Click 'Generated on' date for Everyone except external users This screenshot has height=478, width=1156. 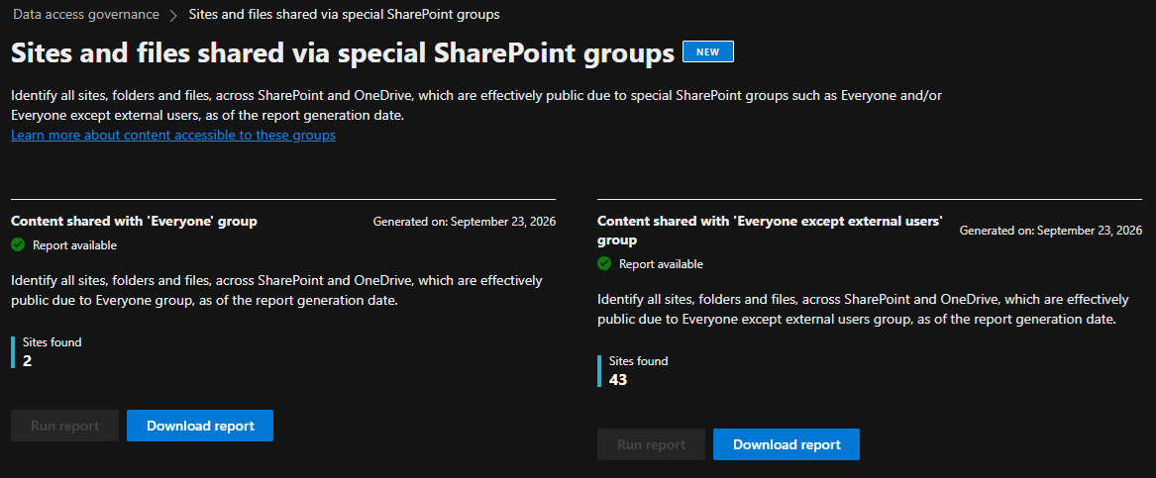pyautogui.click(x=1051, y=232)
